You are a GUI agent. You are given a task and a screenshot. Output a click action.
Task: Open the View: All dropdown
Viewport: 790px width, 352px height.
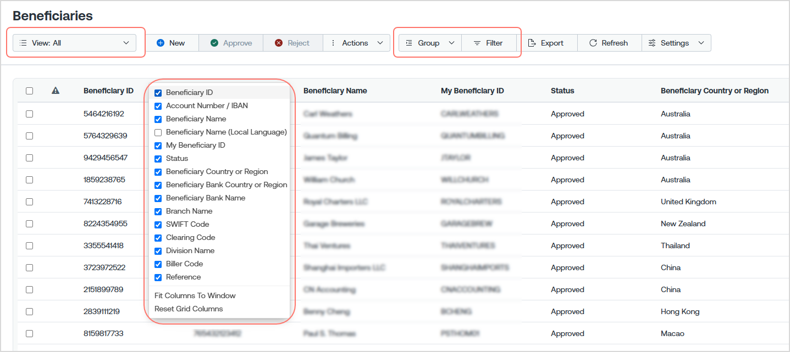tap(74, 43)
